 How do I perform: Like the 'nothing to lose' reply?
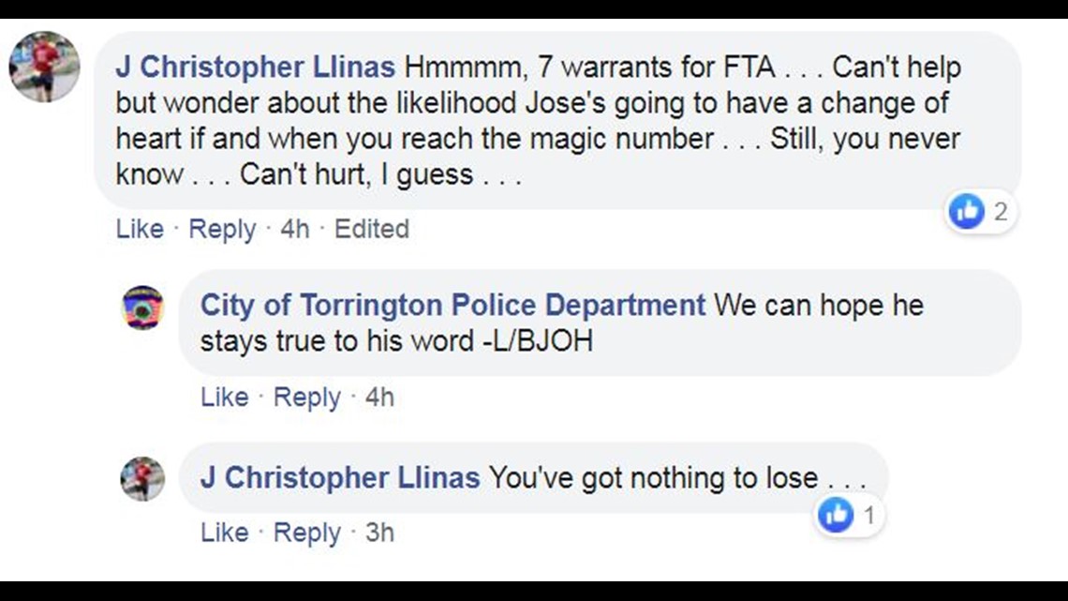(224, 533)
